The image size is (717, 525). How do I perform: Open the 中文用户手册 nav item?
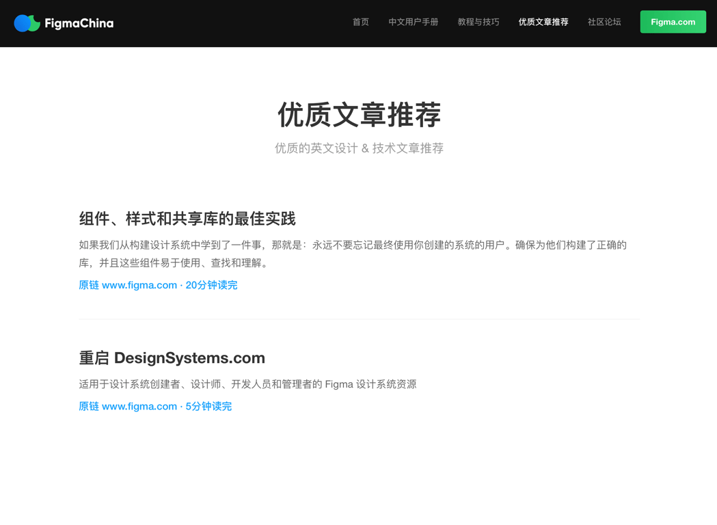(414, 22)
